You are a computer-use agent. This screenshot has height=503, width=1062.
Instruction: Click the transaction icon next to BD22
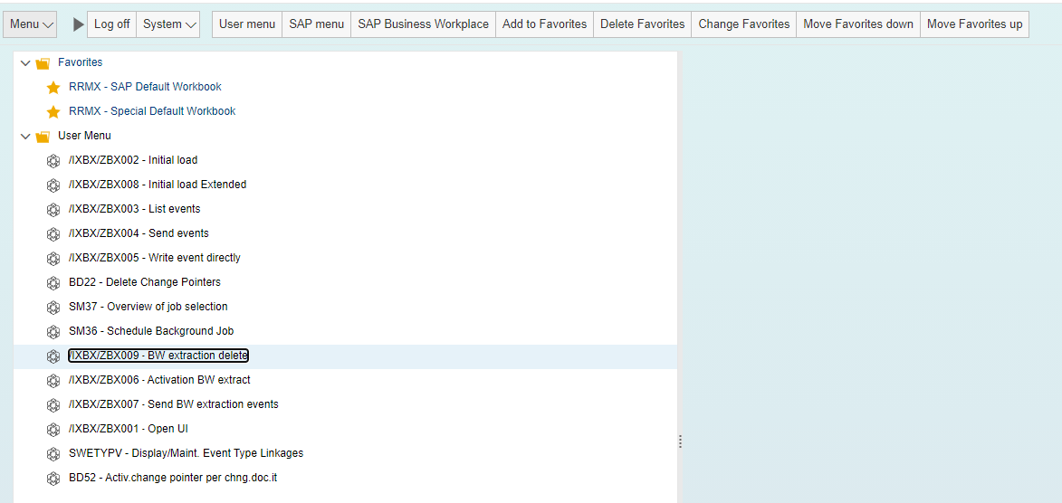click(53, 282)
